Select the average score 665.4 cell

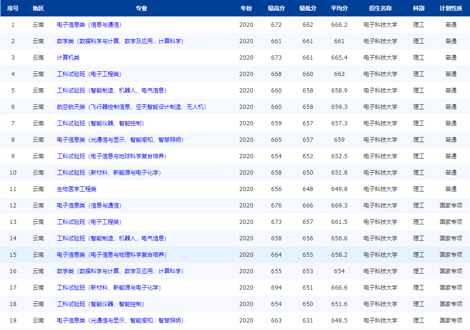tap(339, 58)
